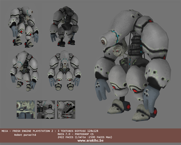Image resolution: width=181 pixels, height=145 pixels.
Task: Select the leftmost texture map thumbnail
Action: point(26,110)
